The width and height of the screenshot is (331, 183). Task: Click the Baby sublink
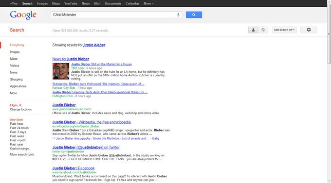[x=156, y=138]
